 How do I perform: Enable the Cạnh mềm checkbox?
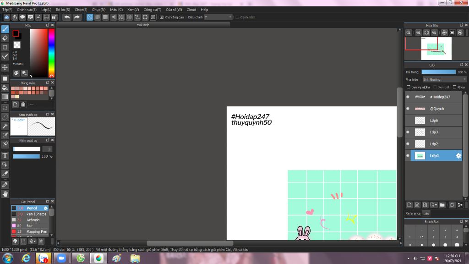pyautogui.click(x=237, y=17)
